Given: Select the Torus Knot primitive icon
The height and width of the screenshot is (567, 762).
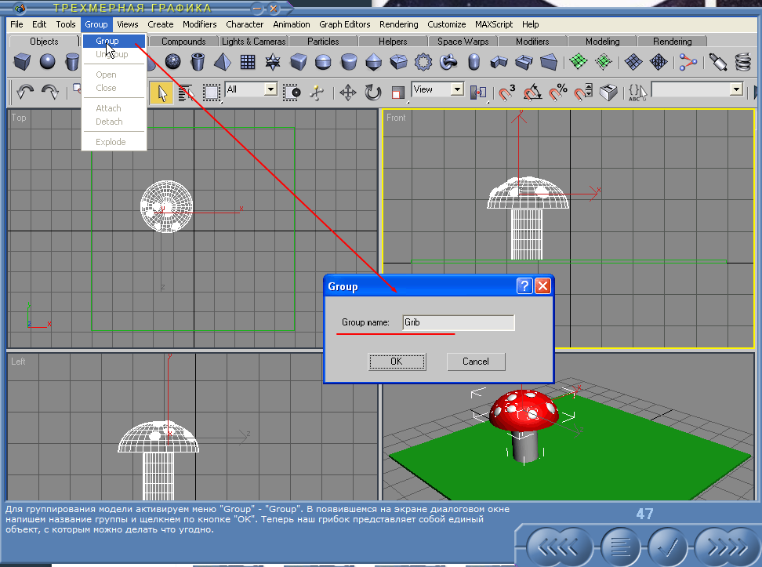Looking at the screenshot, I should (448, 62).
